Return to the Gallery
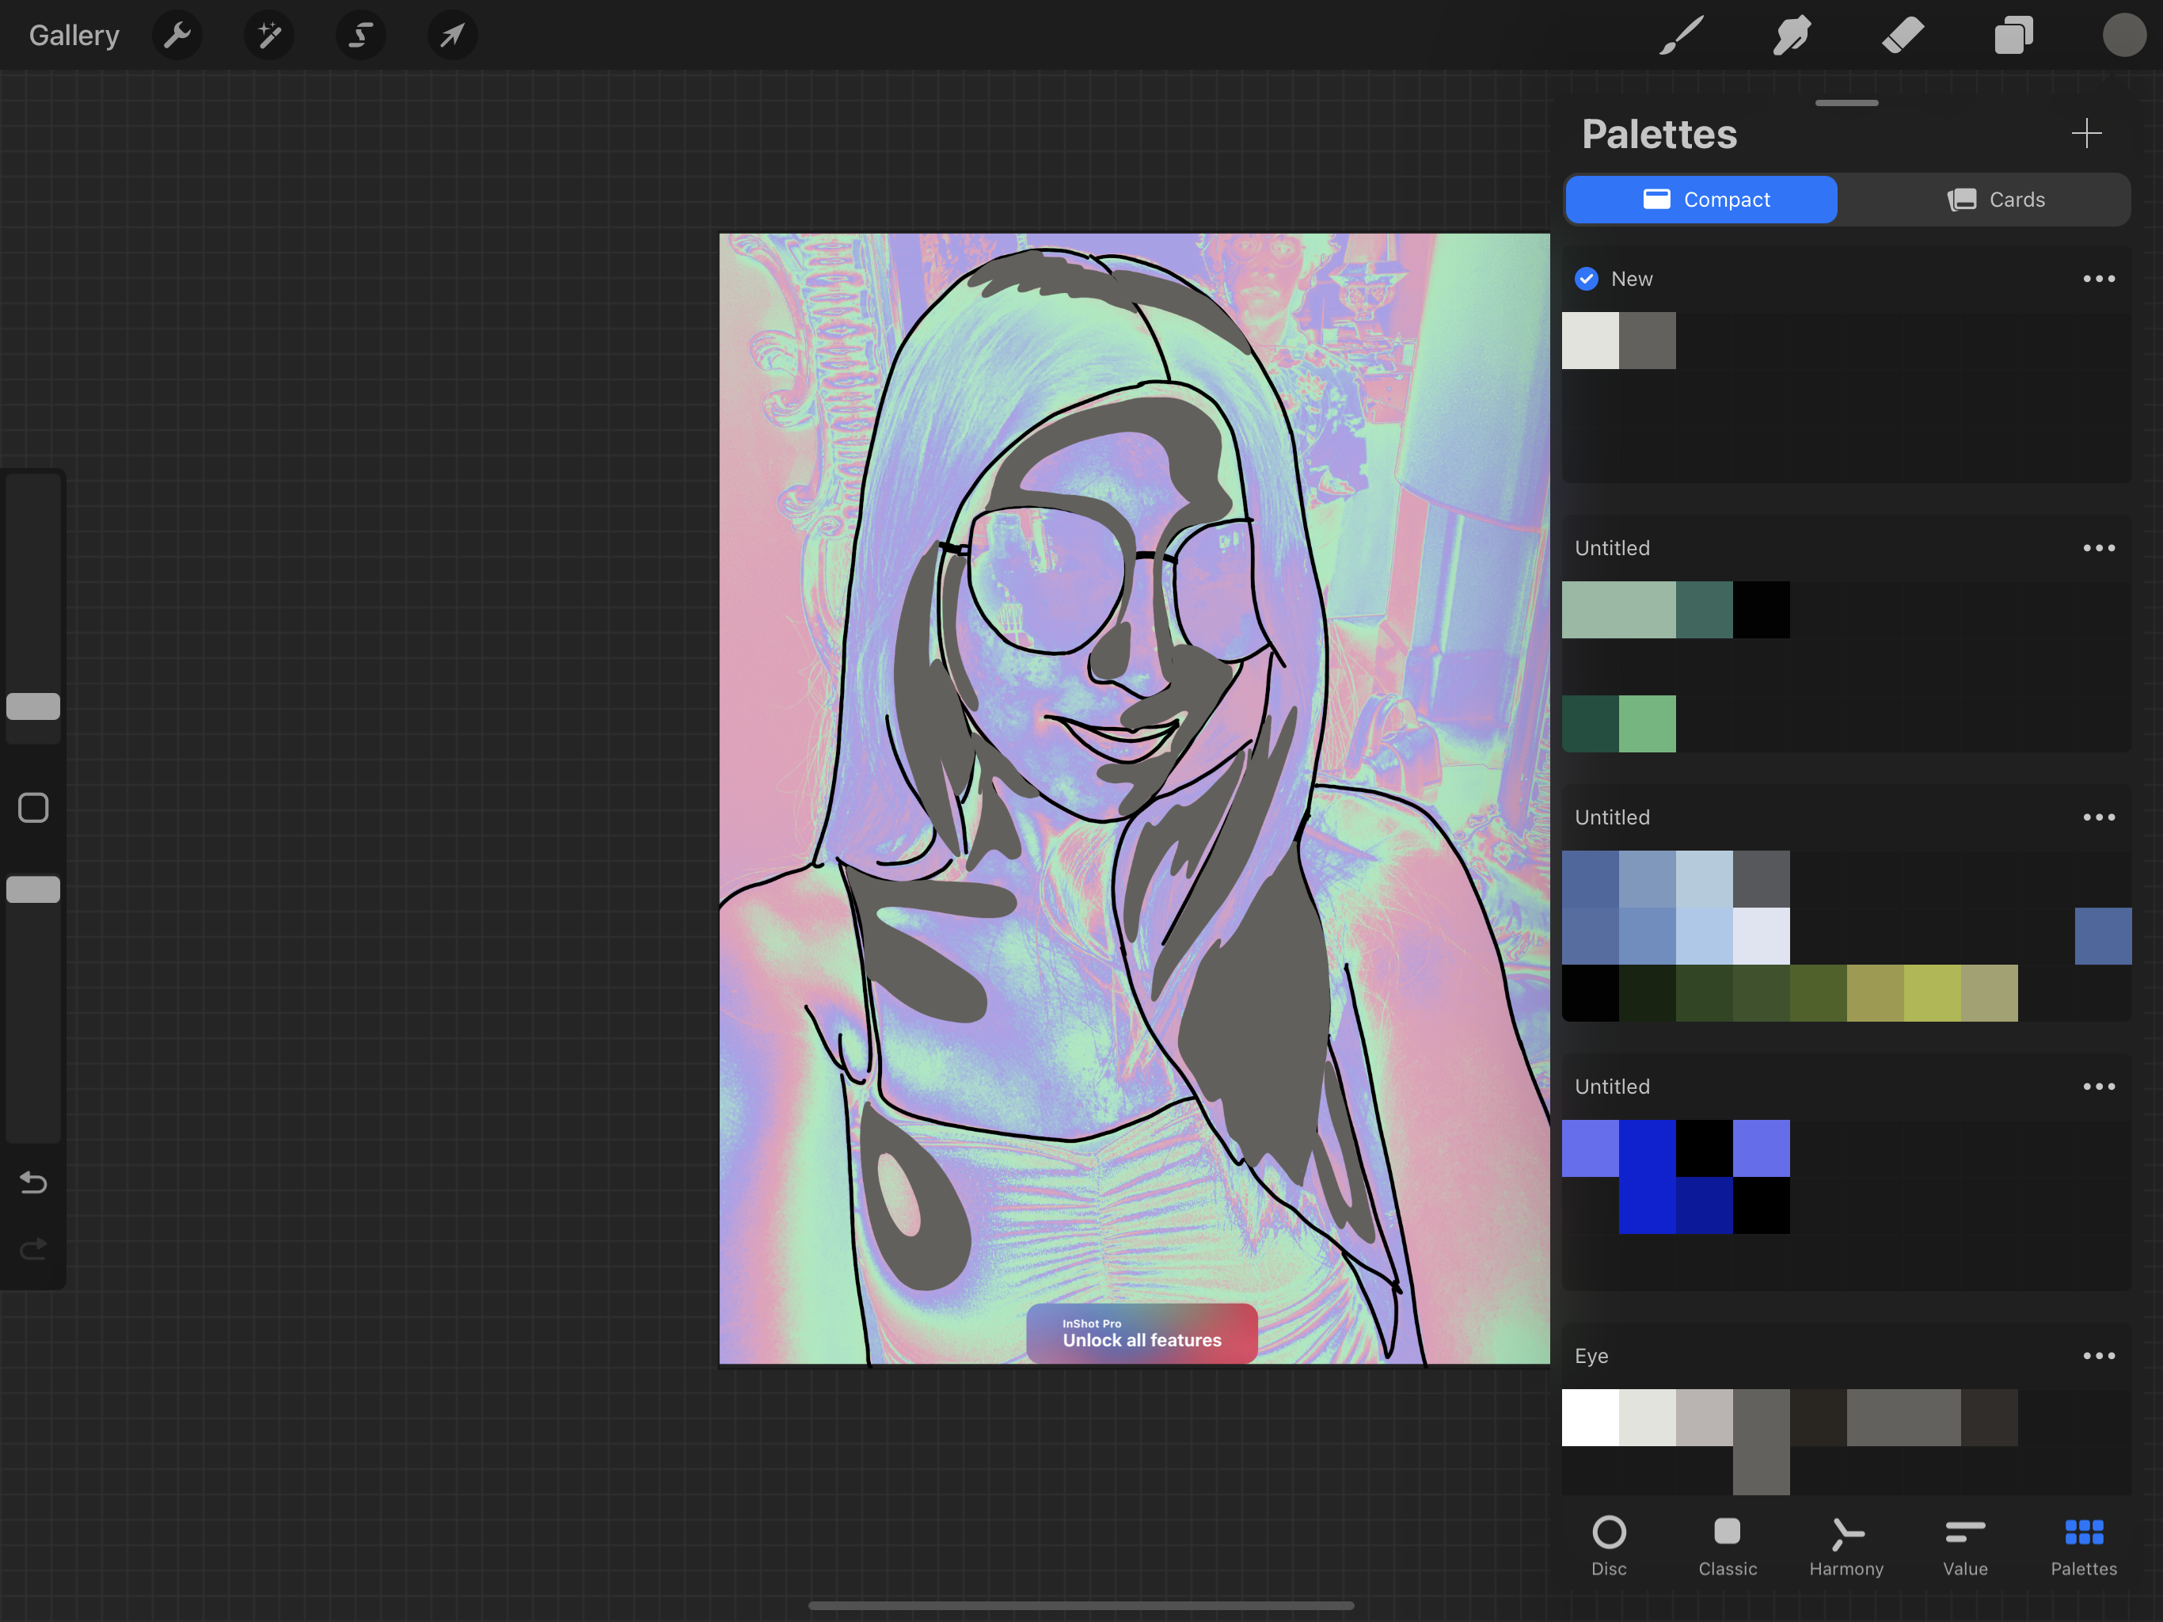 [x=74, y=36]
